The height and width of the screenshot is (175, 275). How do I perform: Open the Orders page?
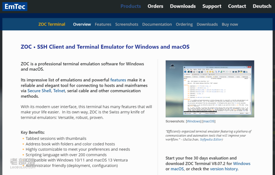[x=155, y=6]
